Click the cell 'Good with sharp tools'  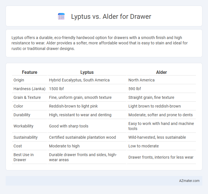(x=69, y=126)
